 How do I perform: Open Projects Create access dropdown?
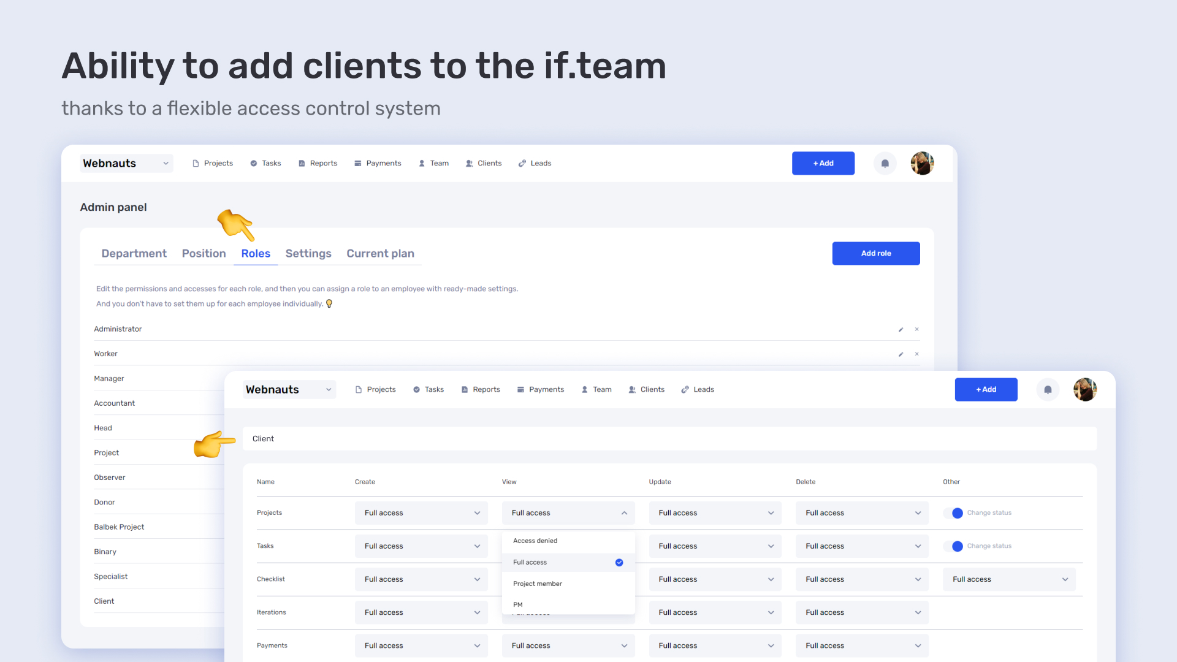tap(421, 513)
